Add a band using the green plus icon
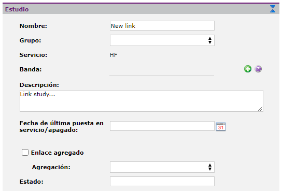The width and height of the screenshot is (282, 194). click(248, 69)
